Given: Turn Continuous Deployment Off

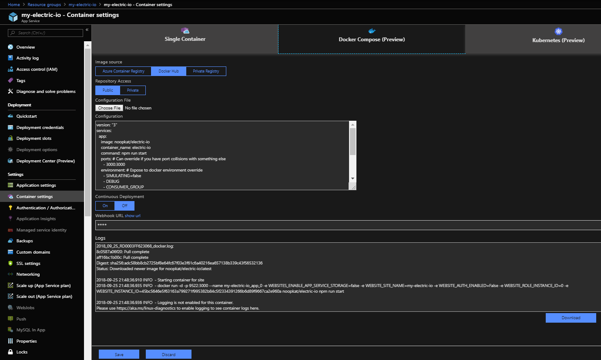Looking at the screenshot, I should [x=124, y=206].
